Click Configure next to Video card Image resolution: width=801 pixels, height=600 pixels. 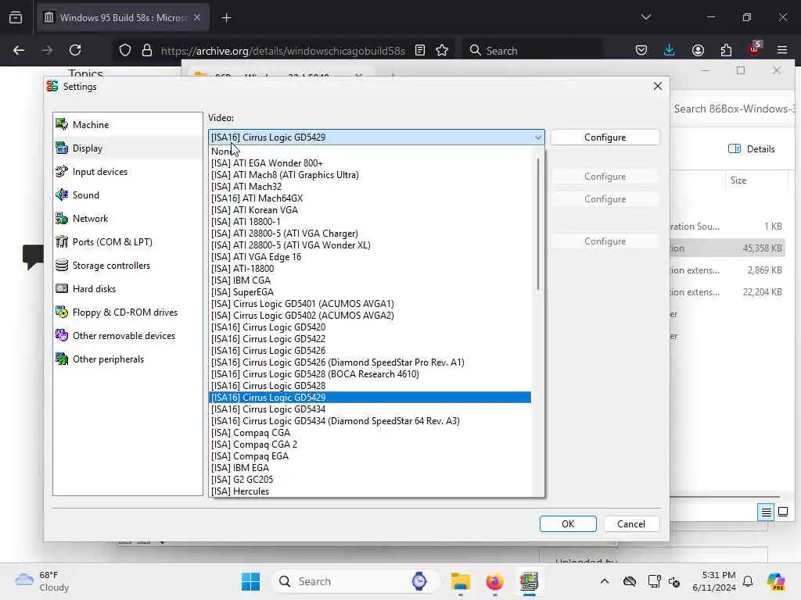click(605, 137)
